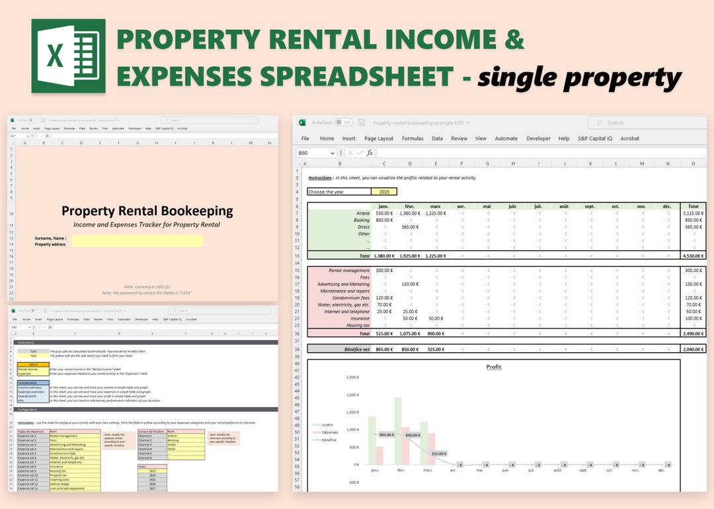This screenshot has height=509, width=714.
Task: Open File menu in cover sheet window
Action: (14, 128)
